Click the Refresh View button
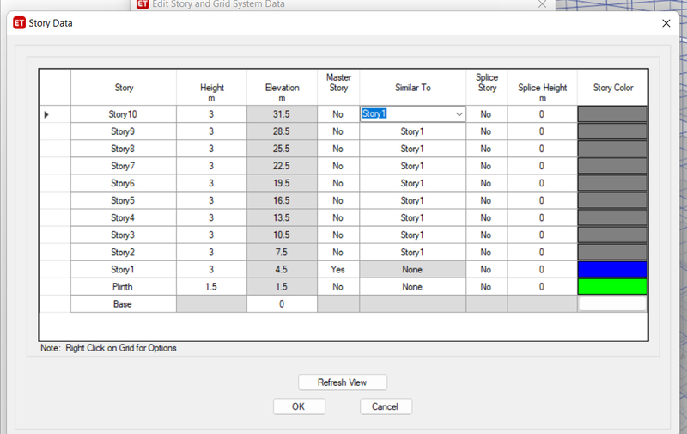Image resolution: width=687 pixels, height=434 pixels. [x=342, y=382]
